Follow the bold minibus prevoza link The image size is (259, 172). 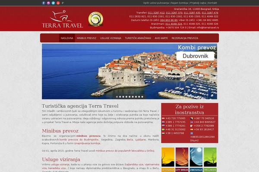pyautogui.click(x=88, y=136)
